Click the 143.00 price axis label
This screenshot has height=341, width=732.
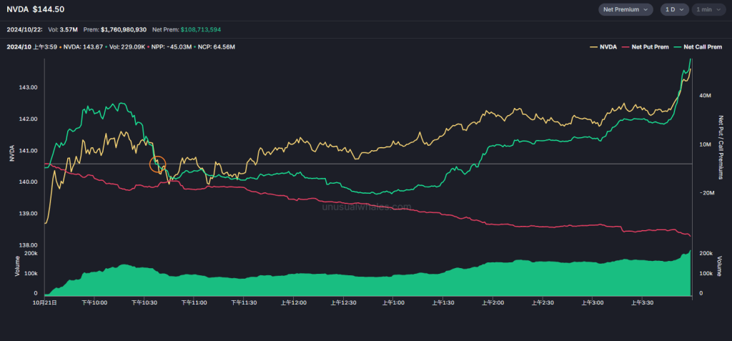(x=28, y=87)
